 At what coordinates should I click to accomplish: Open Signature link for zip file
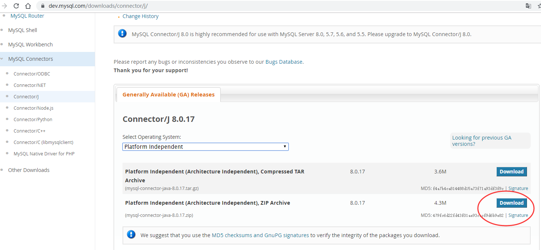tap(518, 215)
